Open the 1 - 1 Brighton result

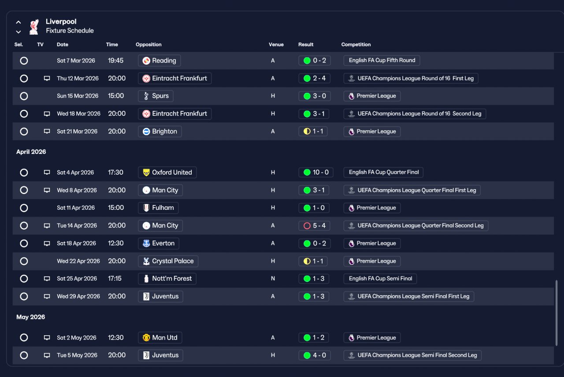pyautogui.click(x=313, y=132)
